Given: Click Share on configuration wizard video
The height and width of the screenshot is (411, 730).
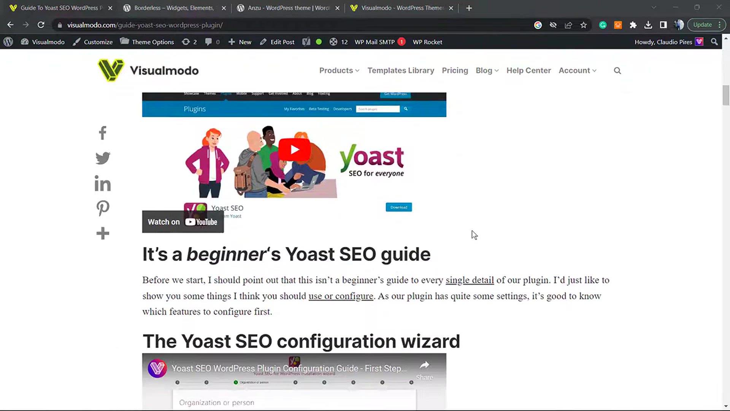Looking at the screenshot, I should [424, 370].
